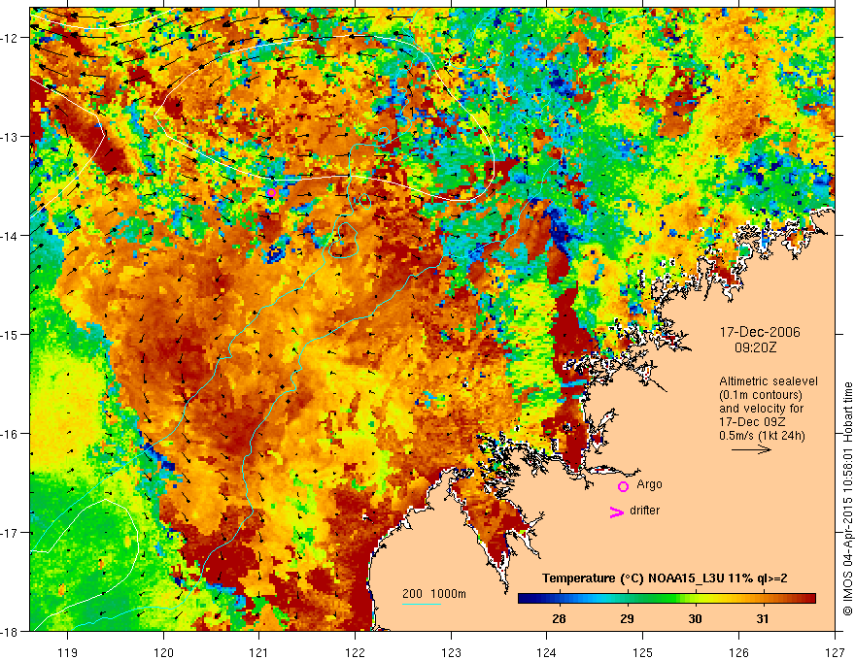Click the 17-Dec-2006 date label
The image size is (855, 660).
coord(760,332)
